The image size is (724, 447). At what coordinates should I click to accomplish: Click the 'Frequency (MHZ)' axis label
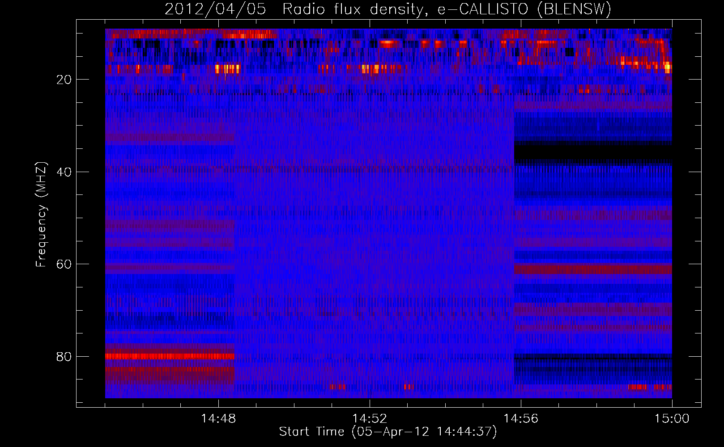(x=41, y=215)
